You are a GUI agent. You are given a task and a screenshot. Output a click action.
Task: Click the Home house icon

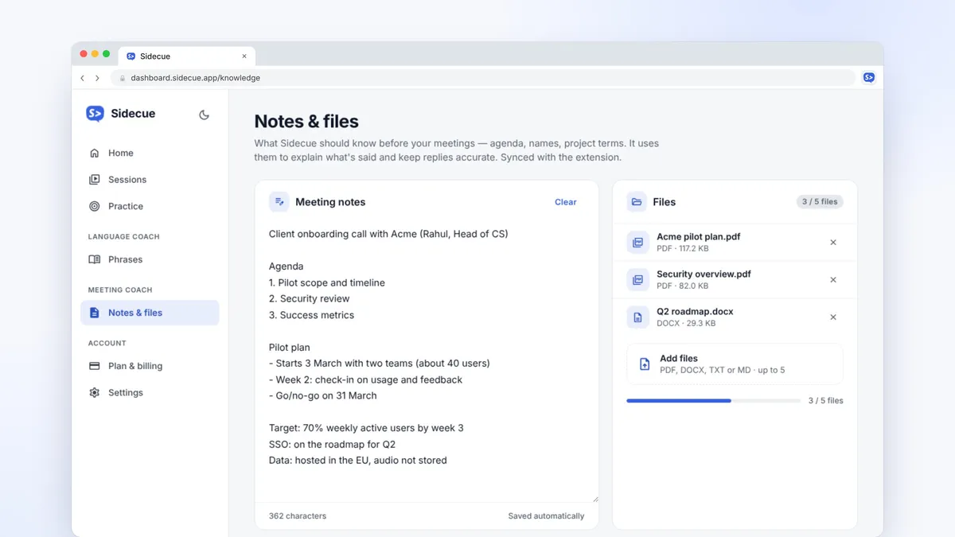[x=95, y=153]
